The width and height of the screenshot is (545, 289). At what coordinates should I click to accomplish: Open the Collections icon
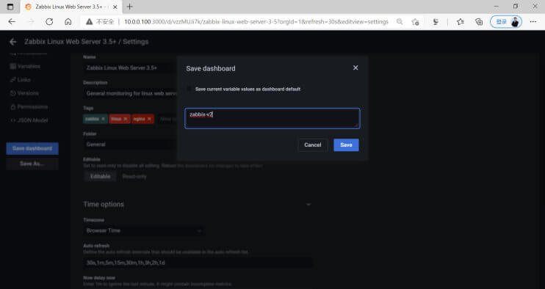pos(479,21)
